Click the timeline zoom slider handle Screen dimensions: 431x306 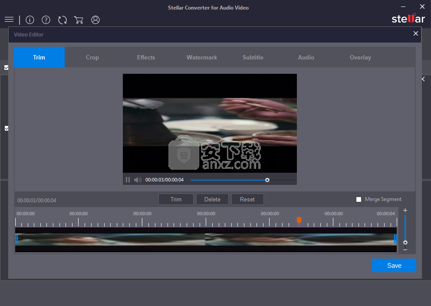point(405,243)
